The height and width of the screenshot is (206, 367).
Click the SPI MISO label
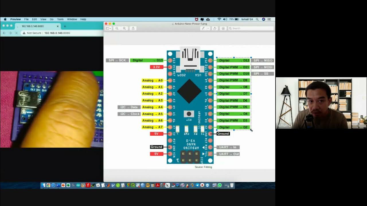[x=263, y=60]
